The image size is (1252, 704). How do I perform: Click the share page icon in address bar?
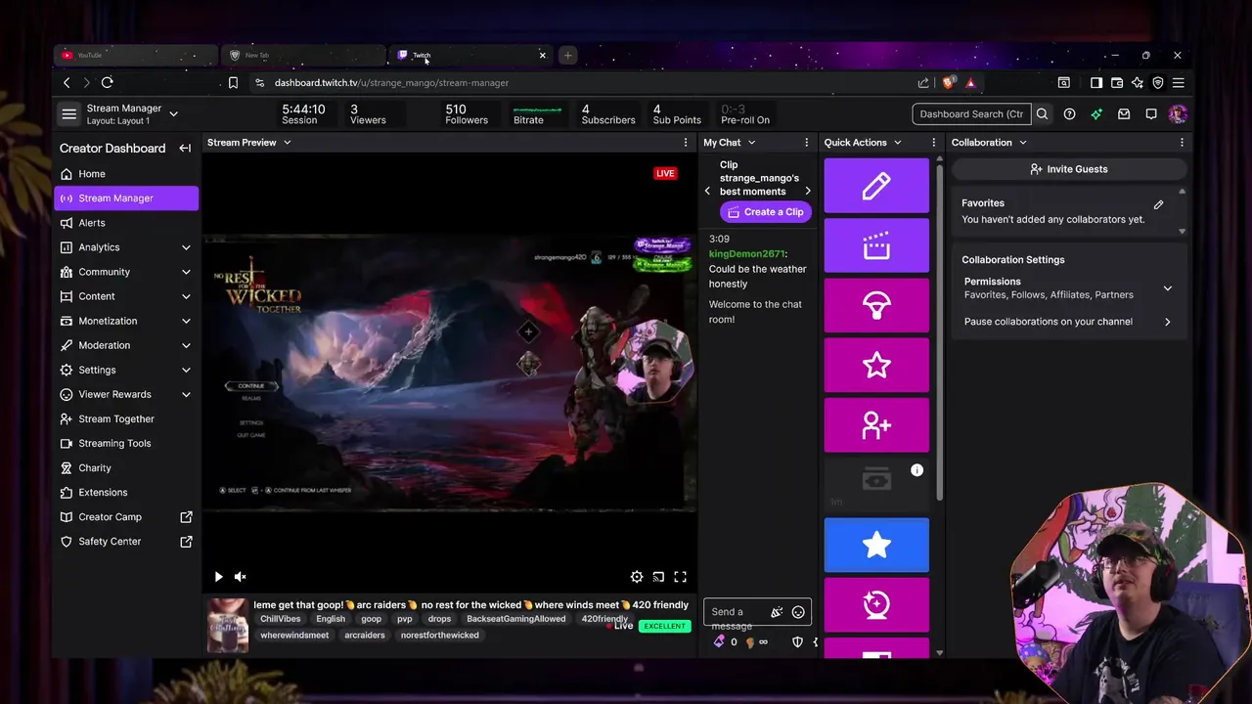point(923,83)
